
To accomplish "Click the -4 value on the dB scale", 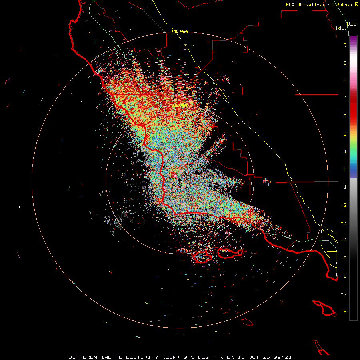I will (x=344, y=240).
